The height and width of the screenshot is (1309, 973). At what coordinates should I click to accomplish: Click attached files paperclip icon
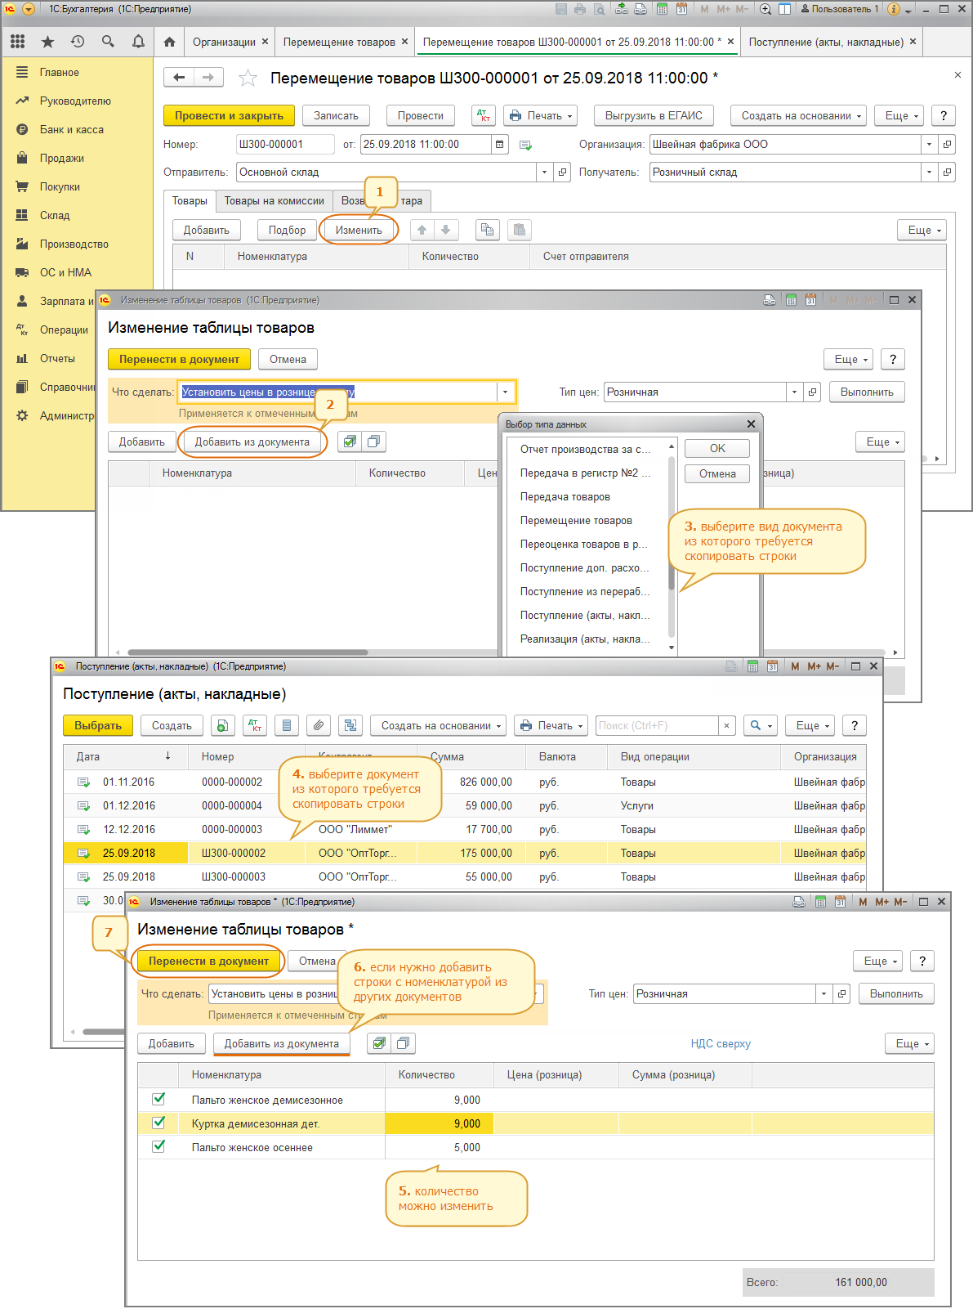(x=319, y=726)
